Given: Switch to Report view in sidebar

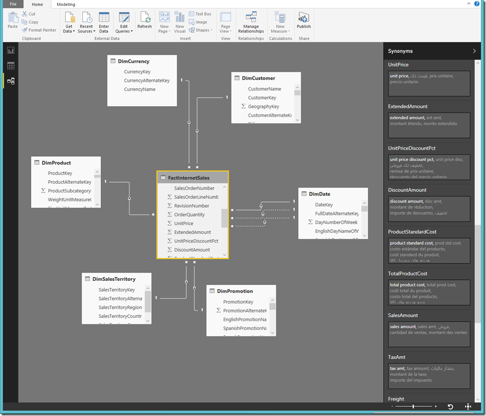Looking at the screenshot, I should click(11, 51).
